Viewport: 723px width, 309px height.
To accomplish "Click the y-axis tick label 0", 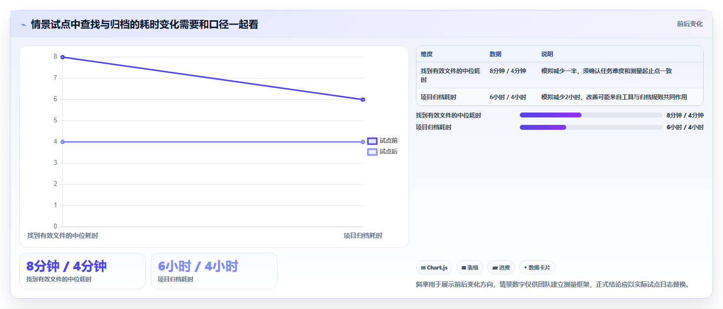I will click(x=55, y=227).
